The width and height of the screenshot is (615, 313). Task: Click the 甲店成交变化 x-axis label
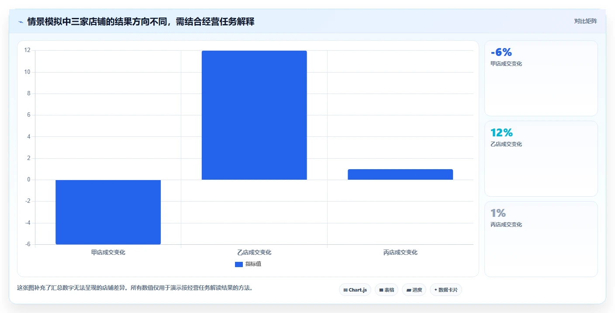(x=108, y=253)
